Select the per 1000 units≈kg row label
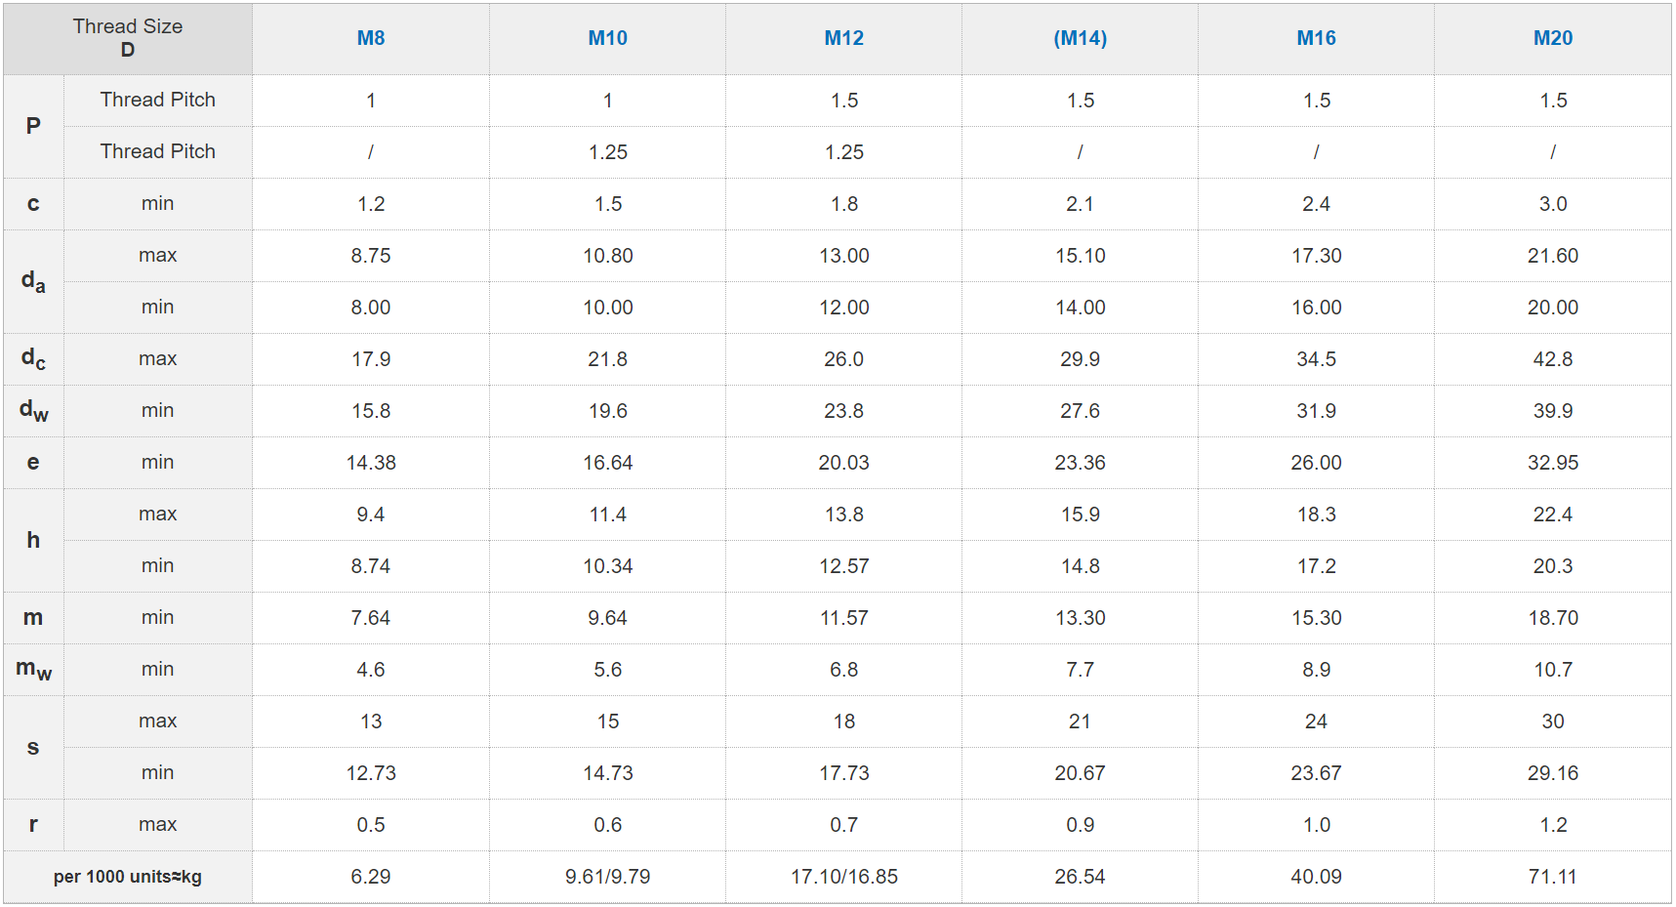The width and height of the screenshot is (1676, 907). (x=128, y=877)
